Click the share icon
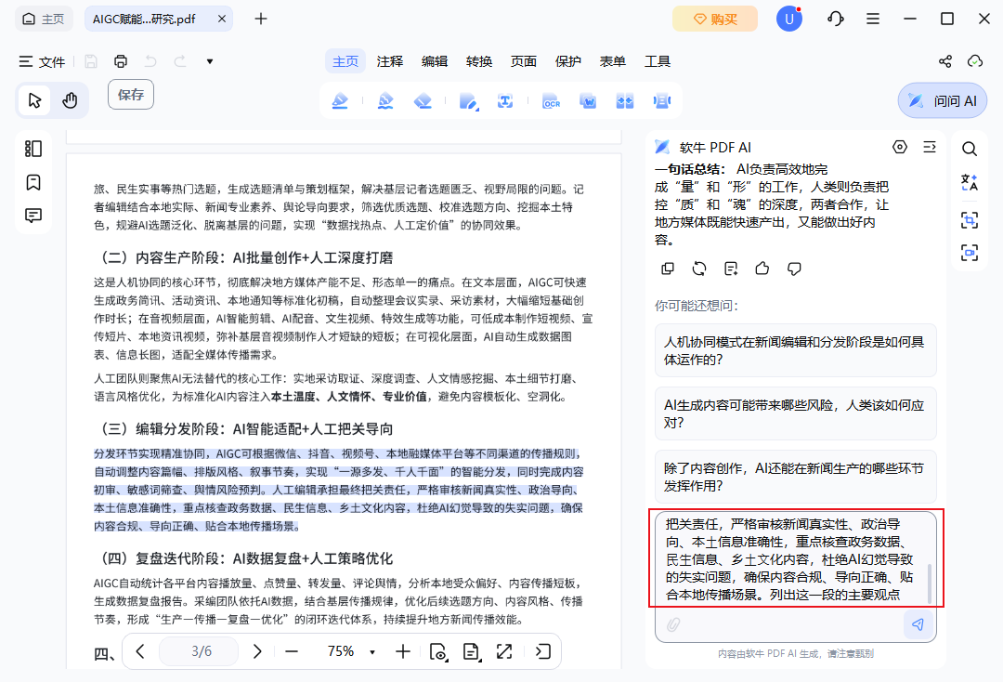The height and width of the screenshot is (682, 1003). click(x=944, y=61)
